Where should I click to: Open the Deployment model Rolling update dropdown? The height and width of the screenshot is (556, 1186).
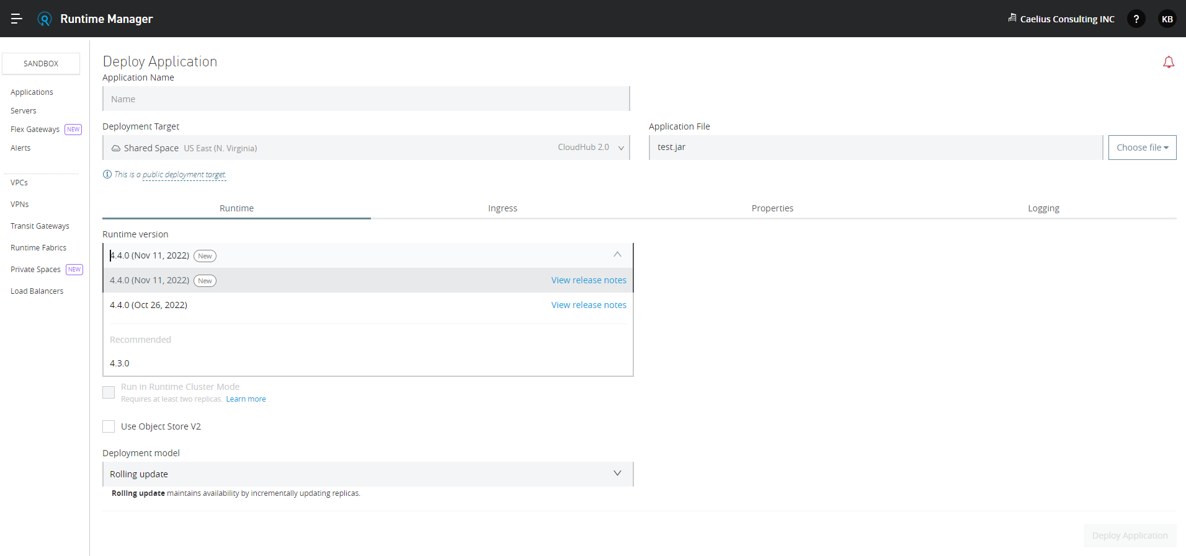(368, 474)
